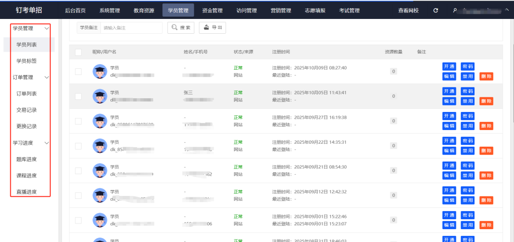Open 学员标签 in the left sidebar
Viewport: 514px width, 242px height.
(27, 61)
